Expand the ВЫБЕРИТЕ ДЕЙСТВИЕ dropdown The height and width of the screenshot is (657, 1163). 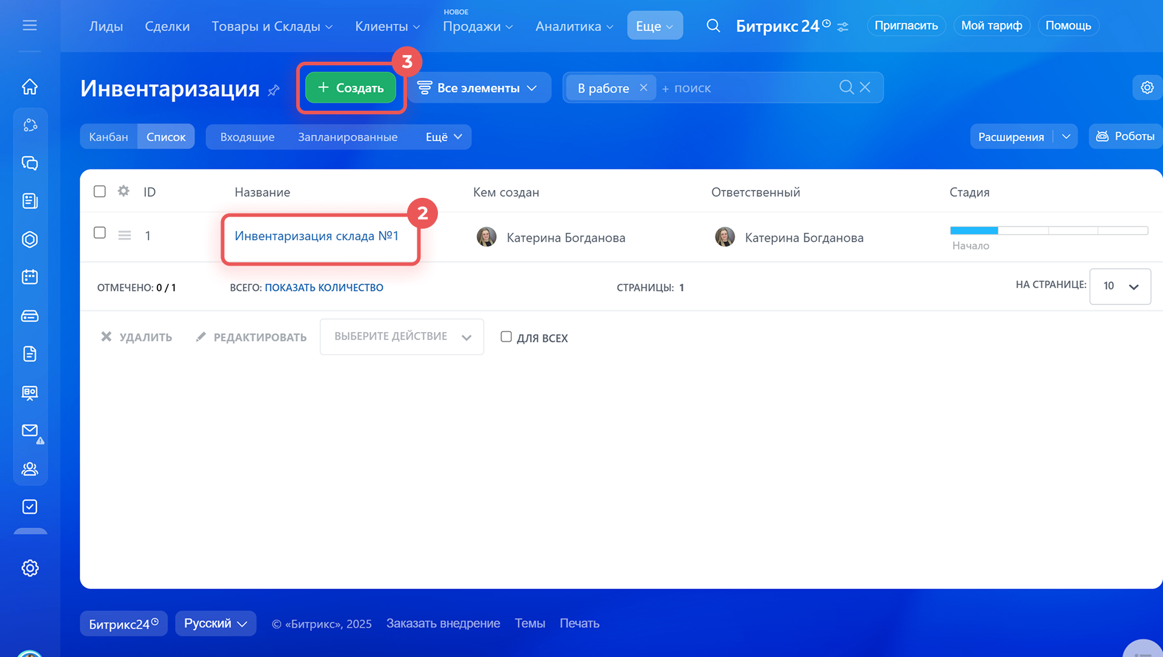point(402,337)
